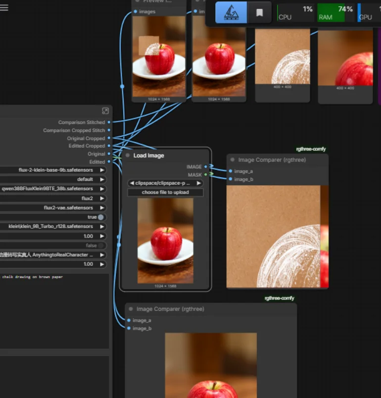
Task: Select previous clipspace image with left arrow
Action: pos(132,183)
